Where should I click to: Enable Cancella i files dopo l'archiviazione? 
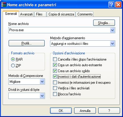pos(55,59)
